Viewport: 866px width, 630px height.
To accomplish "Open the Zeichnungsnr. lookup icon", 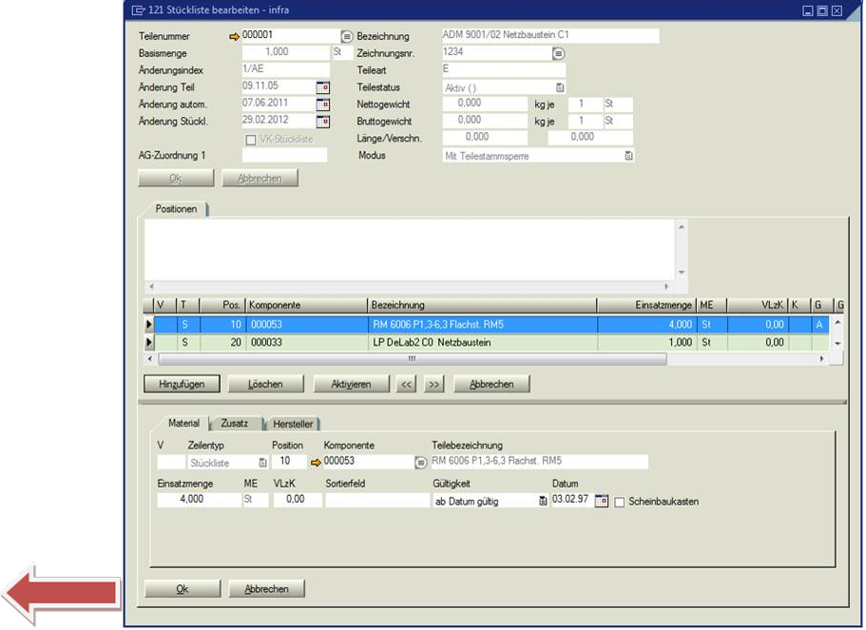I will pyautogui.click(x=558, y=53).
